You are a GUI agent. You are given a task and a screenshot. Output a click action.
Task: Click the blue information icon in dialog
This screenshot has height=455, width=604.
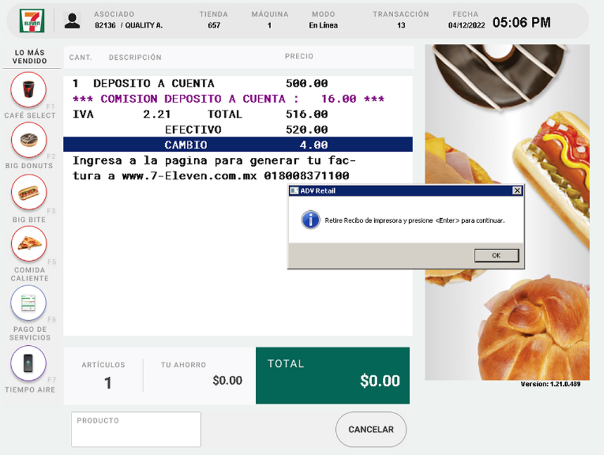pos(311,219)
